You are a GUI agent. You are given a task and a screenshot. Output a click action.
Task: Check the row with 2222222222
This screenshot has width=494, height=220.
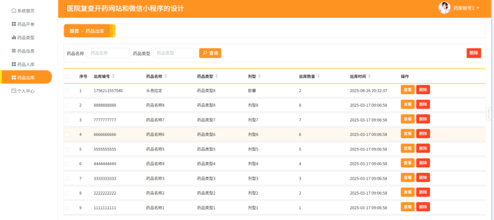point(67,193)
